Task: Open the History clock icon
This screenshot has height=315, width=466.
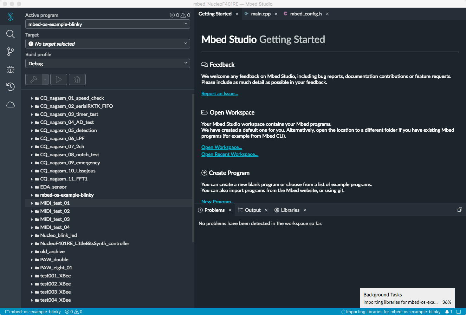Action: pos(11,87)
